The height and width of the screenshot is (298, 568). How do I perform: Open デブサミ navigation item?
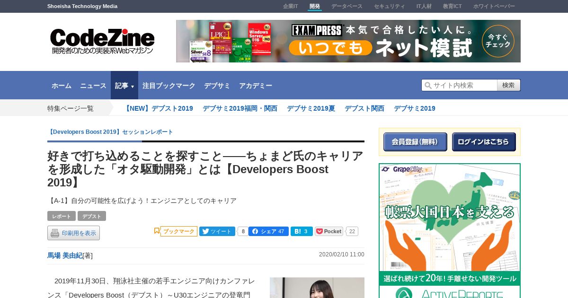pos(217,86)
